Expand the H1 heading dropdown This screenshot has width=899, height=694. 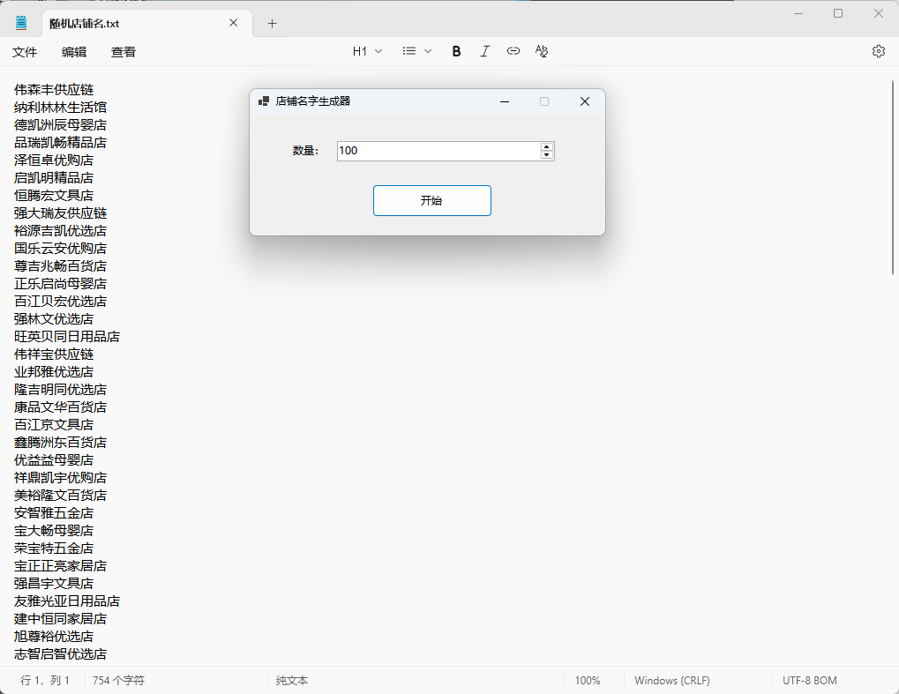coord(367,51)
